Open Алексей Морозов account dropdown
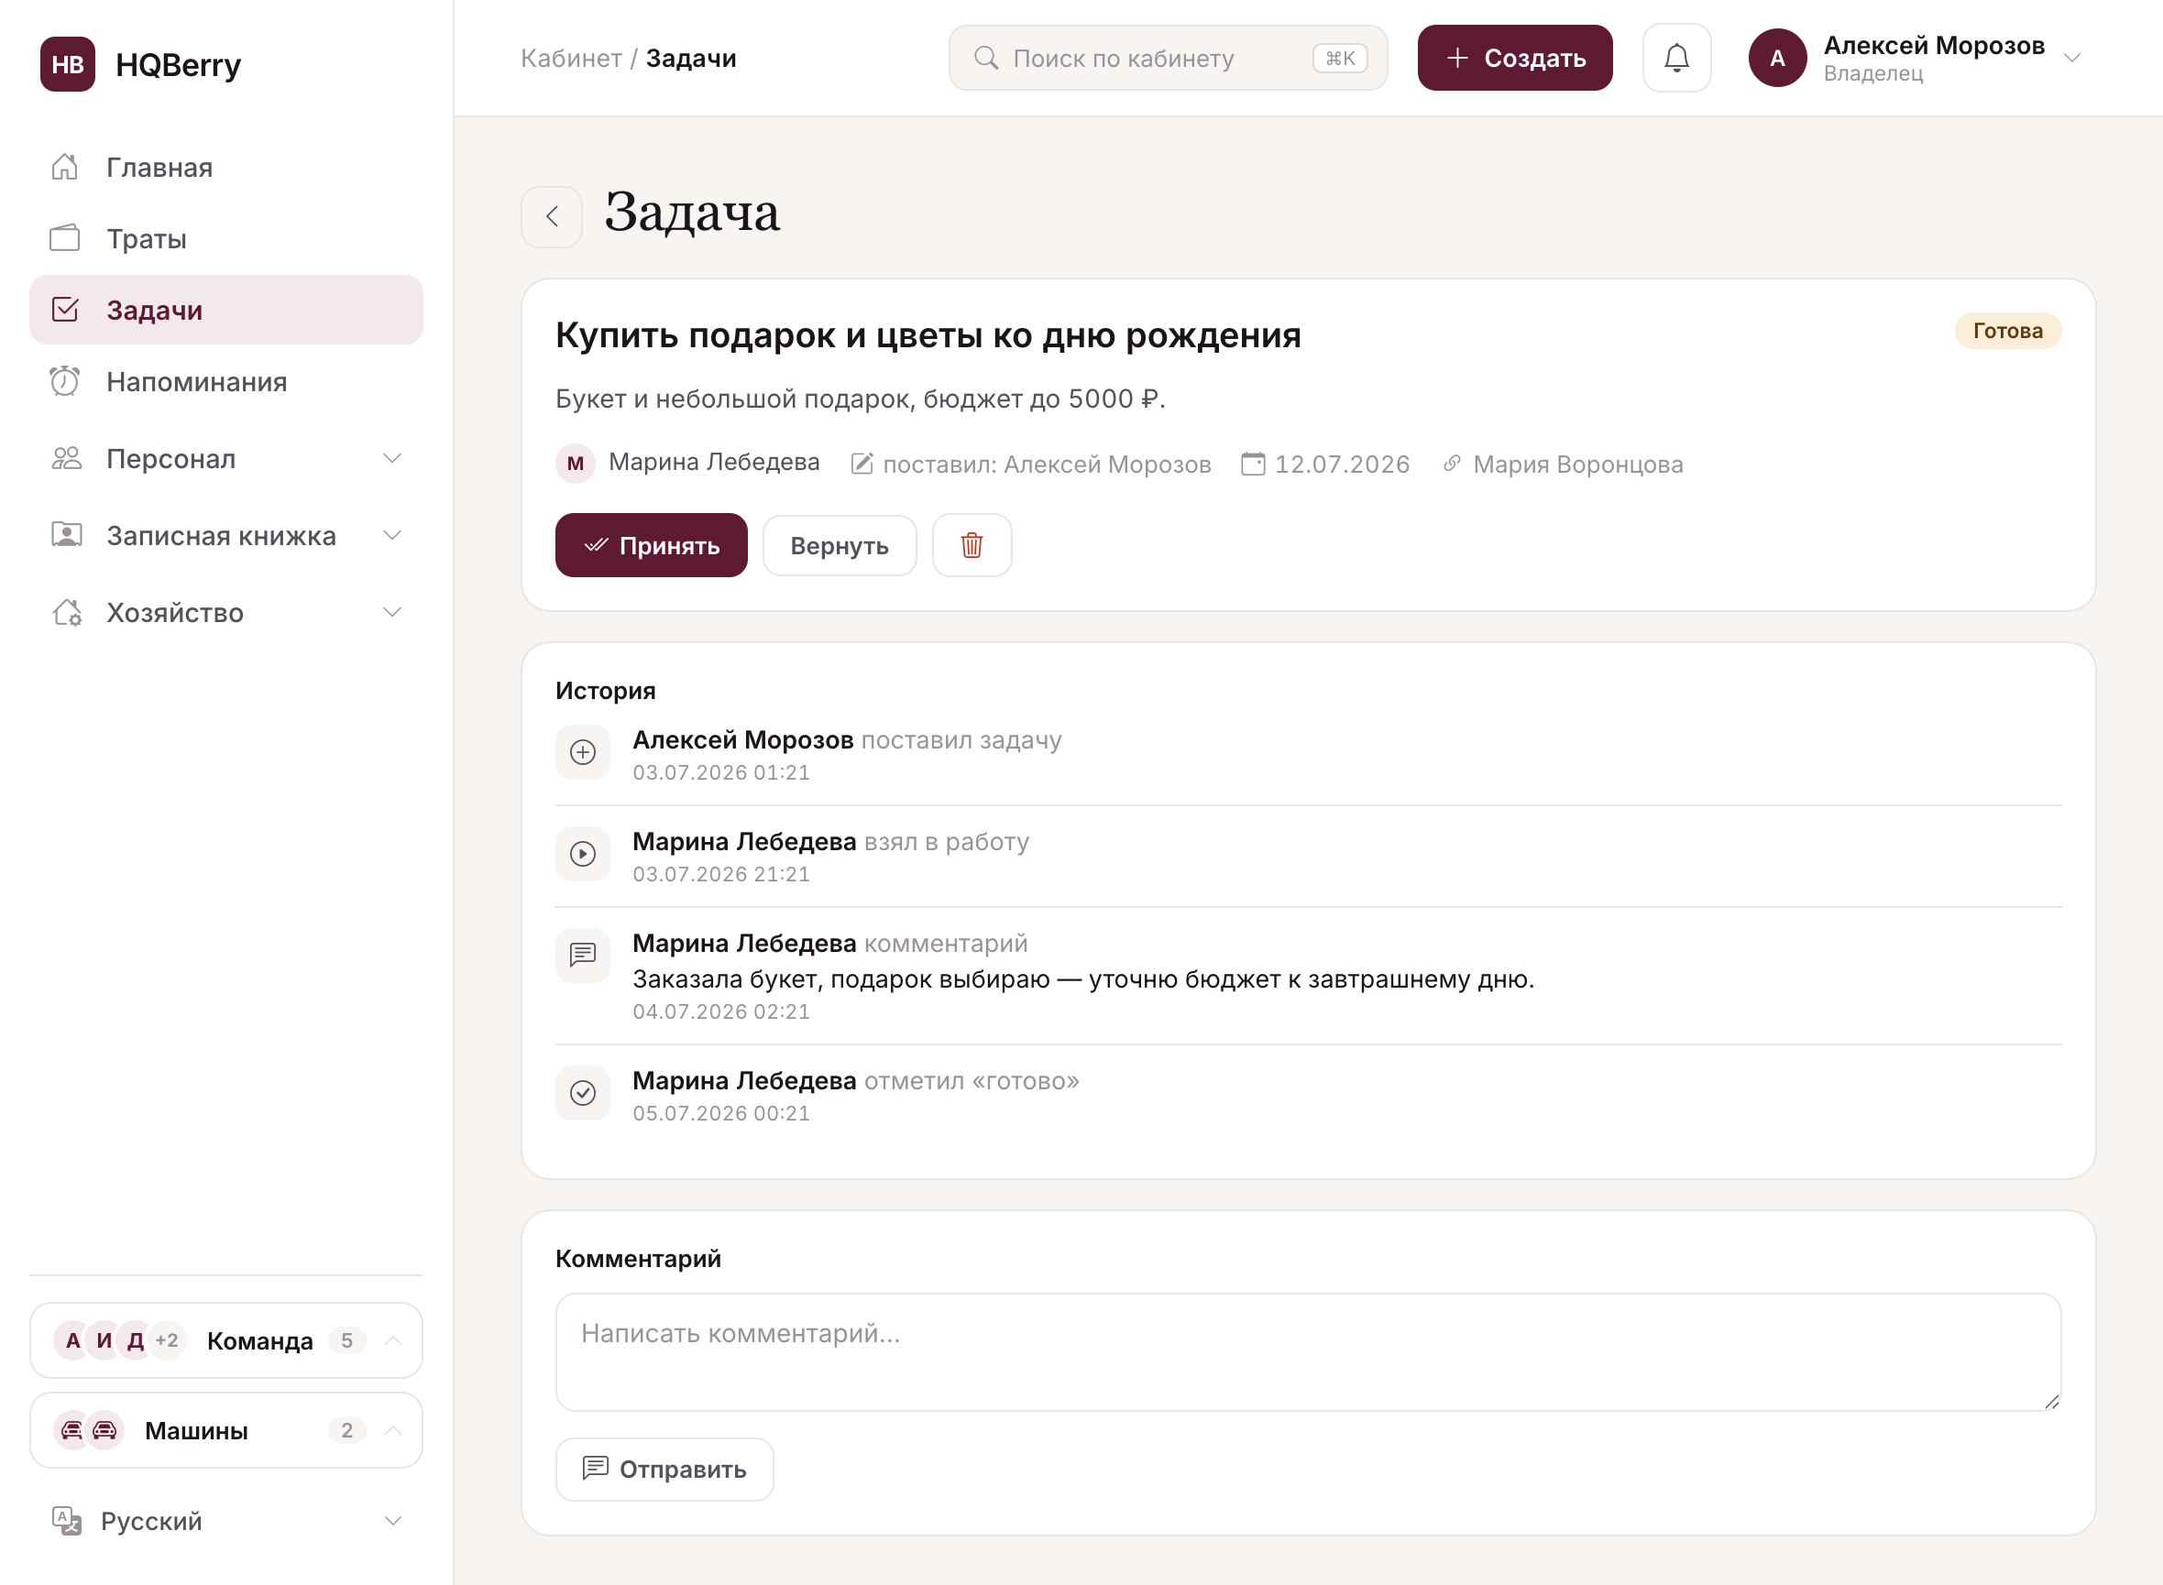This screenshot has height=1585, width=2163. (1916, 59)
